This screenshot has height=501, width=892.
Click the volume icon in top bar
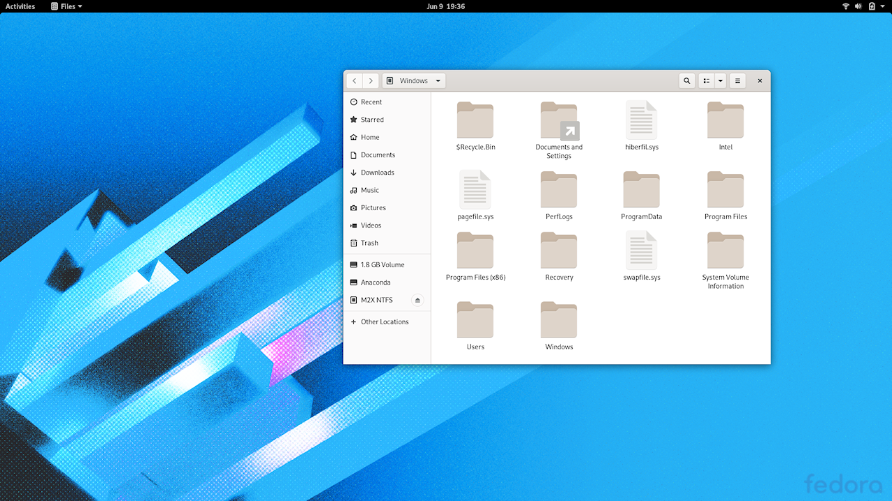pos(859,6)
